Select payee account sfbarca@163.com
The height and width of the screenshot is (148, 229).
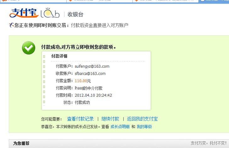pos(90,74)
